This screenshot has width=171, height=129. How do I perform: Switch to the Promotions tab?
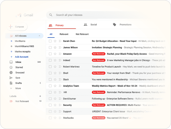(x=122, y=25)
